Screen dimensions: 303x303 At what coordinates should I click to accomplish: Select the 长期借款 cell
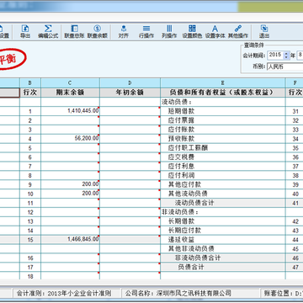click(x=223, y=221)
